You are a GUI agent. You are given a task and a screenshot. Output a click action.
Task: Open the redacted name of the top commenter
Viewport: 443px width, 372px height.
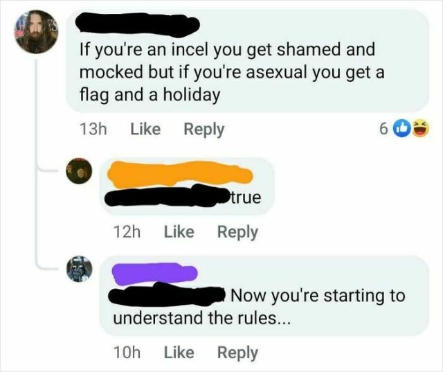pos(138,24)
